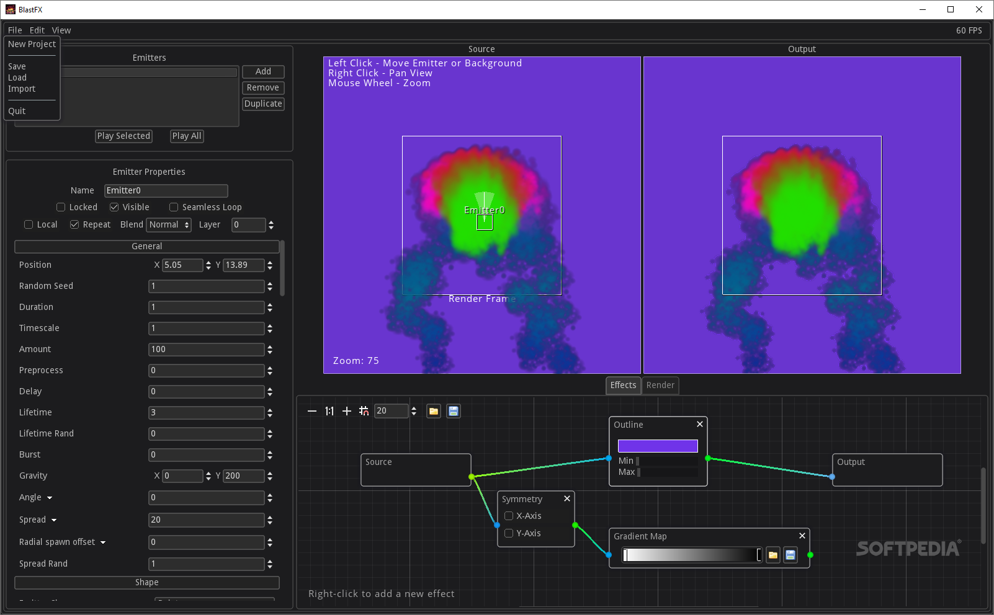Adjust the Outline Max slider
The height and width of the screenshot is (615, 994).
tap(667, 472)
